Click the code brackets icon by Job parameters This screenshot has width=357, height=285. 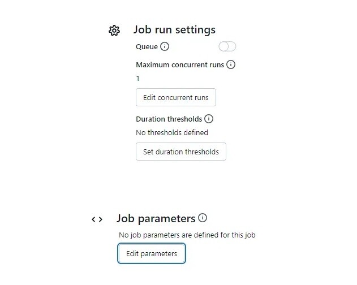click(x=97, y=219)
